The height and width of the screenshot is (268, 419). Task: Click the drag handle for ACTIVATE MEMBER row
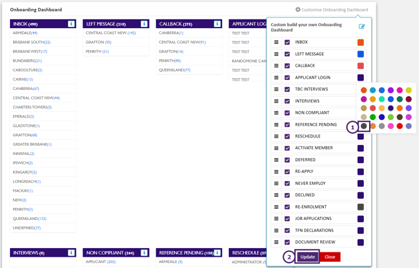pyautogui.click(x=276, y=148)
